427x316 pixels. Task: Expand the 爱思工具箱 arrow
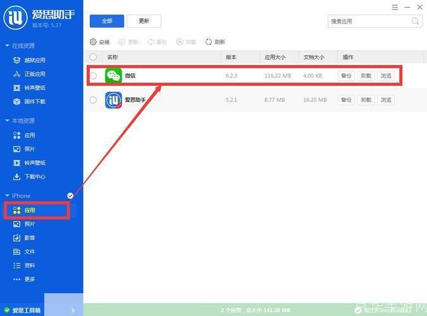(73, 310)
